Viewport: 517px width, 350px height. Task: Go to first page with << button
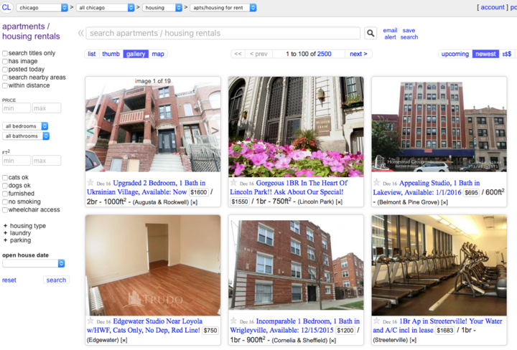point(238,54)
